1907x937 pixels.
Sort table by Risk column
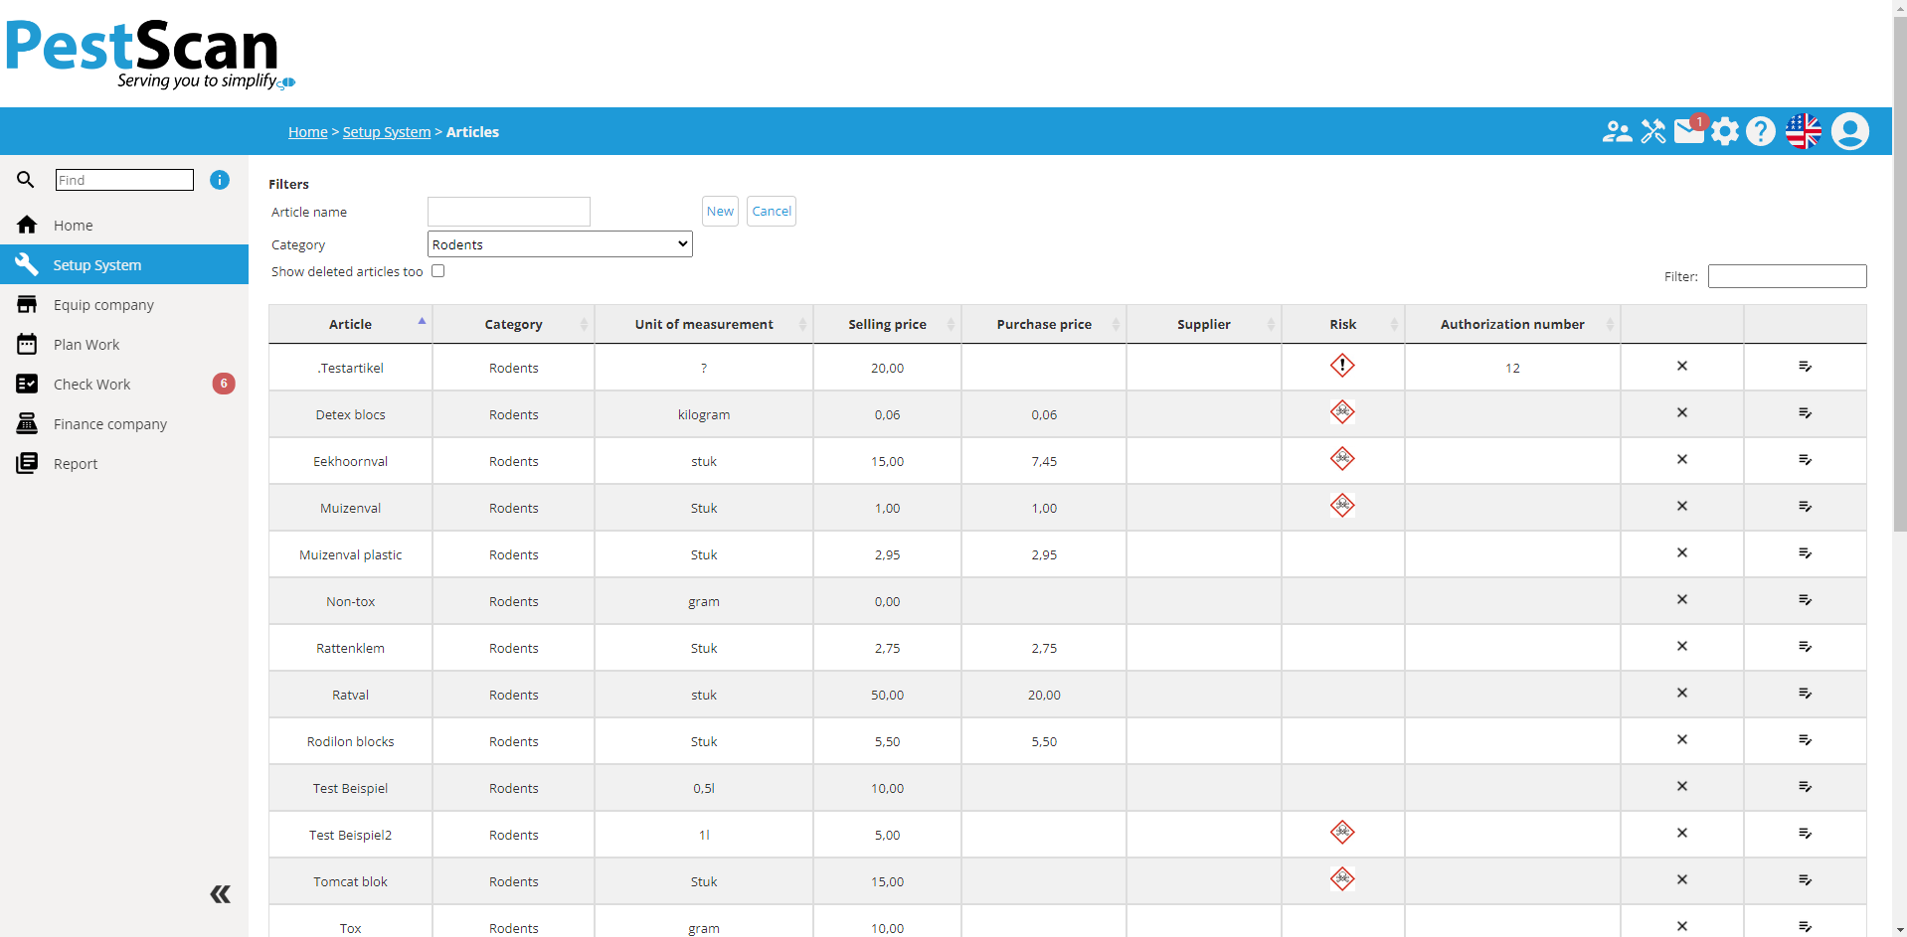coord(1343,325)
